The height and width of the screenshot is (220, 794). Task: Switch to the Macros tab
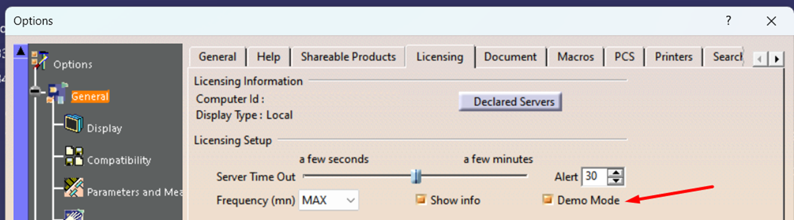pos(576,57)
